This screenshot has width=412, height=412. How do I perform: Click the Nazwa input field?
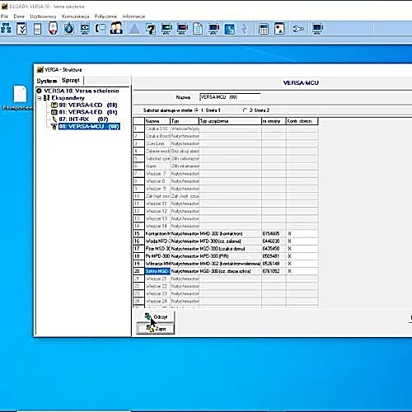(230, 97)
